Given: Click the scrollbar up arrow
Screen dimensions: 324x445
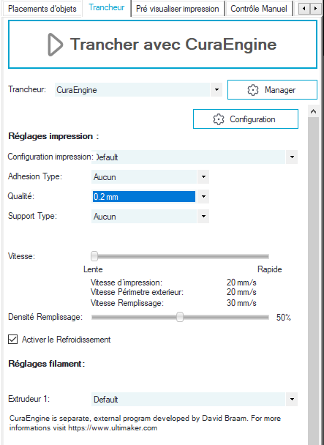Looking at the screenshot, I should pyautogui.click(x=313, y=111).
